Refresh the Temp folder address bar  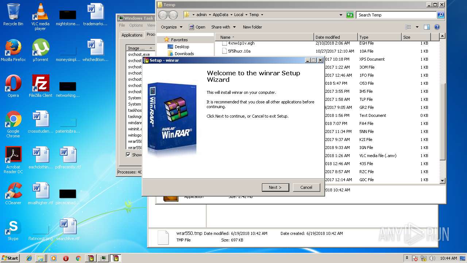click(x=350, y=15)
